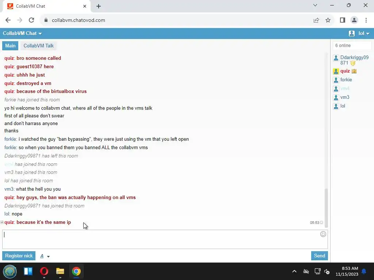Click the profile icon in chat header

[352, 34]
